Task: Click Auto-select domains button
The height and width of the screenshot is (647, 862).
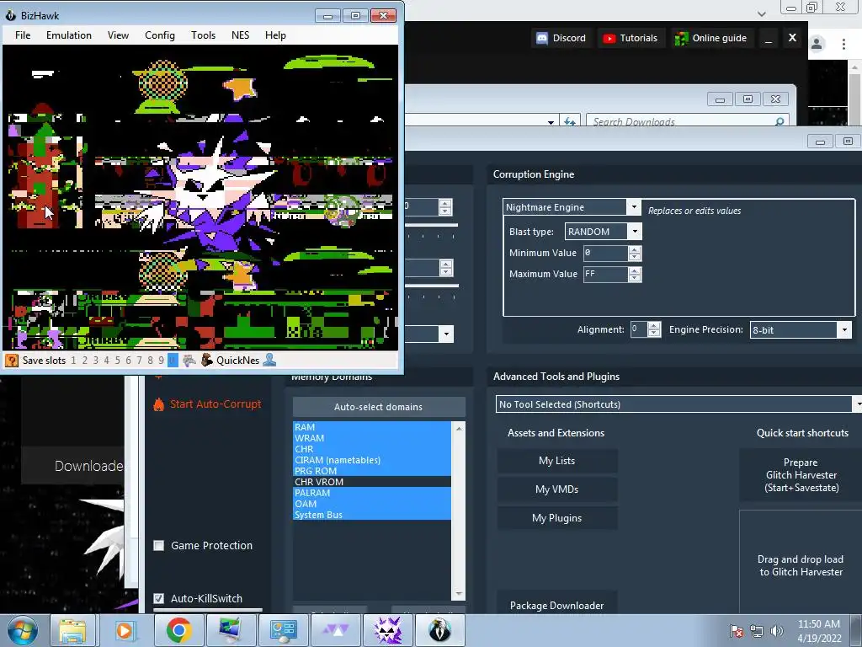Action: [379, 407]
